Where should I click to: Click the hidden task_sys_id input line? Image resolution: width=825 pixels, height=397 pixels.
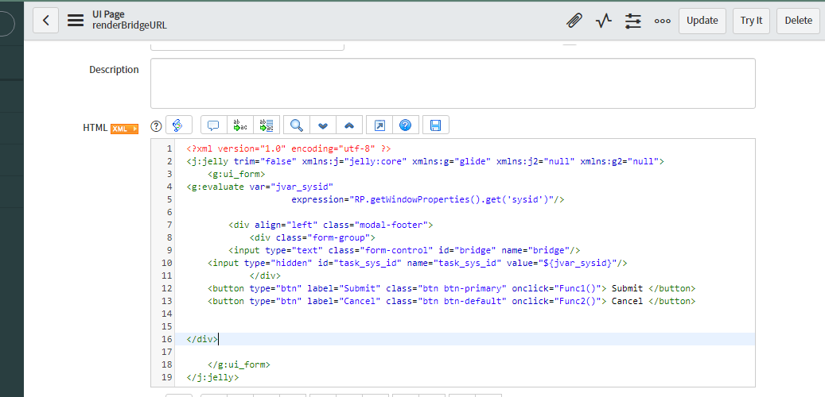pyautogui.click(x=417, y=263)
